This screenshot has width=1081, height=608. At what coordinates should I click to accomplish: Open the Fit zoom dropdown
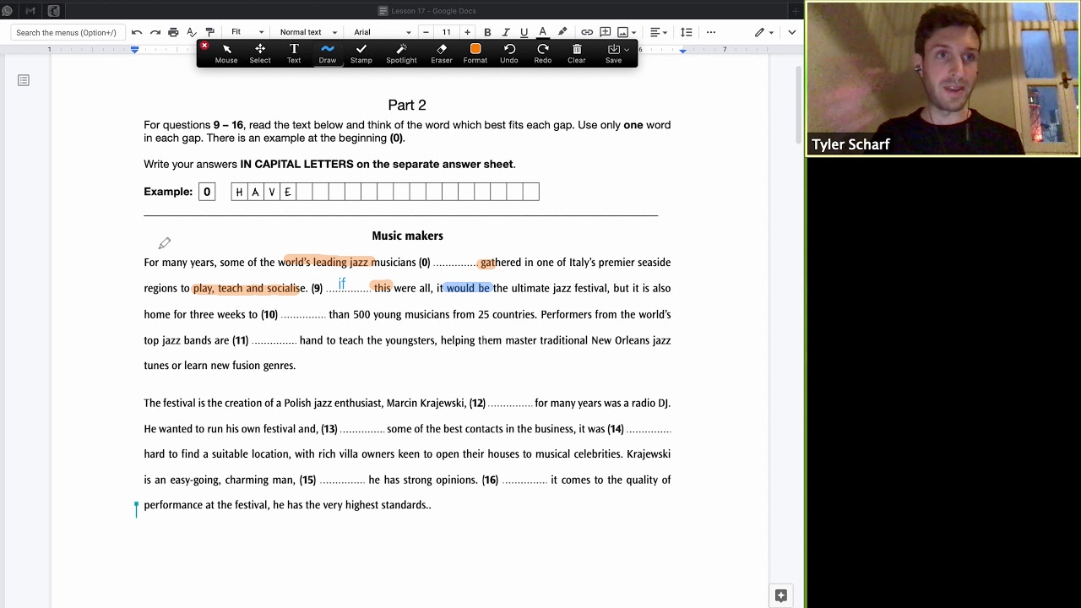(x=247, y=32)
